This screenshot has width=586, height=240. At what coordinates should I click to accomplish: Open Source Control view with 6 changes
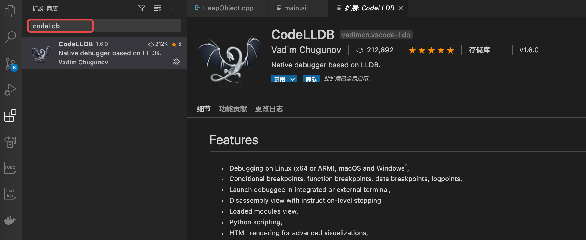11,64
